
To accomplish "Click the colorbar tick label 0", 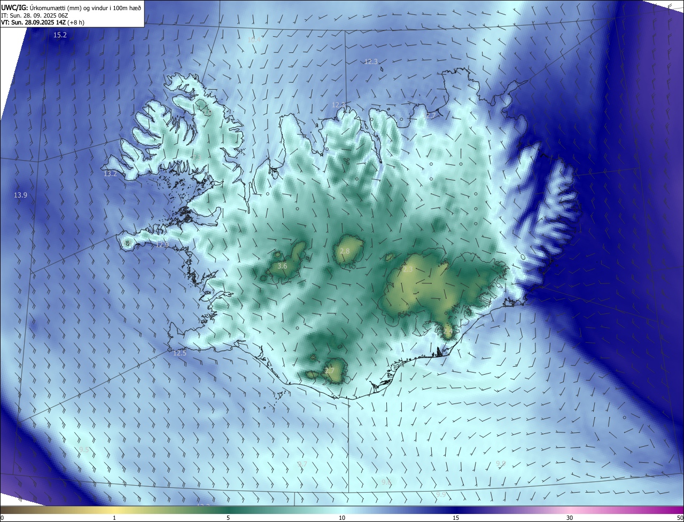I will pos(2,518).
